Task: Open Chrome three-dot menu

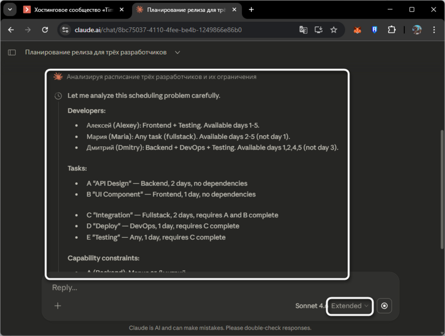Action: pos(434,30)
